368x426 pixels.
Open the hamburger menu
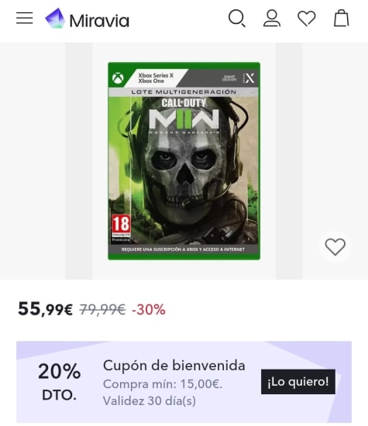[x=25, y=19]
